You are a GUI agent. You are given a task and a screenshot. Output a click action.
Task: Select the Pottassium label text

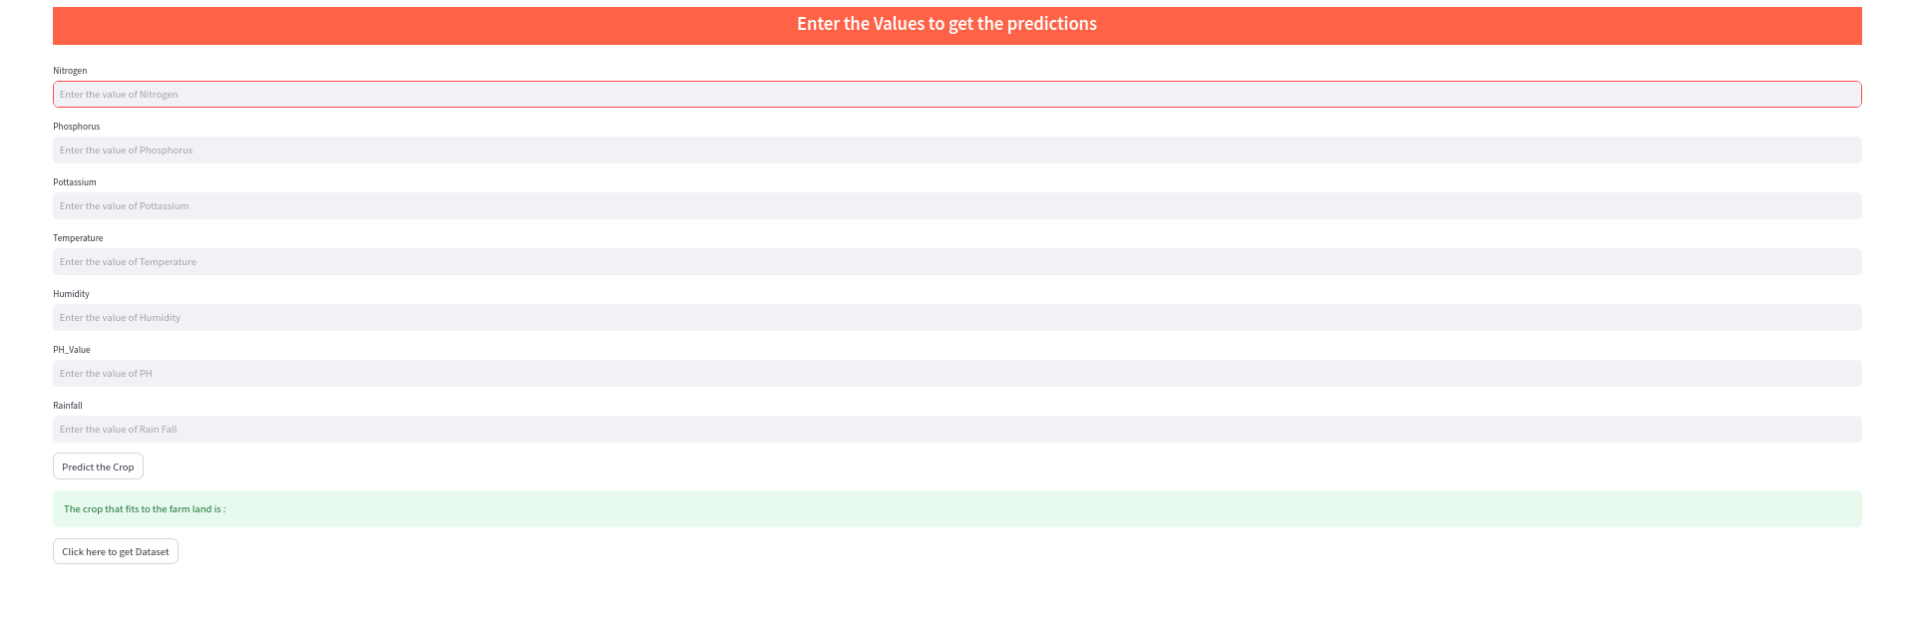75,182
